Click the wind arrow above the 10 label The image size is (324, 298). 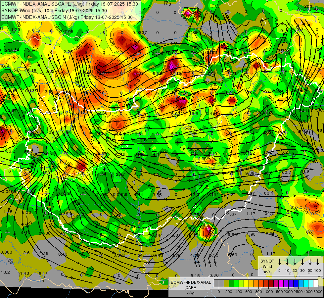pos(287,262)
